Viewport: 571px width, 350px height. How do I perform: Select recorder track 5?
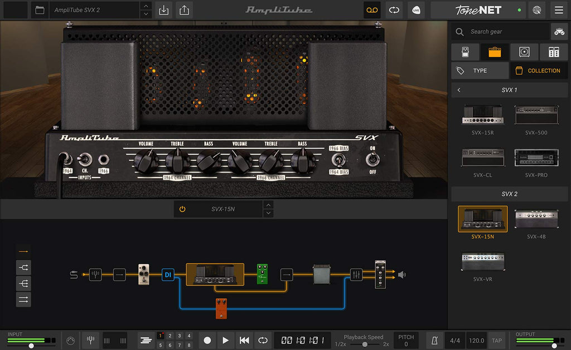(x=160, y=346)
